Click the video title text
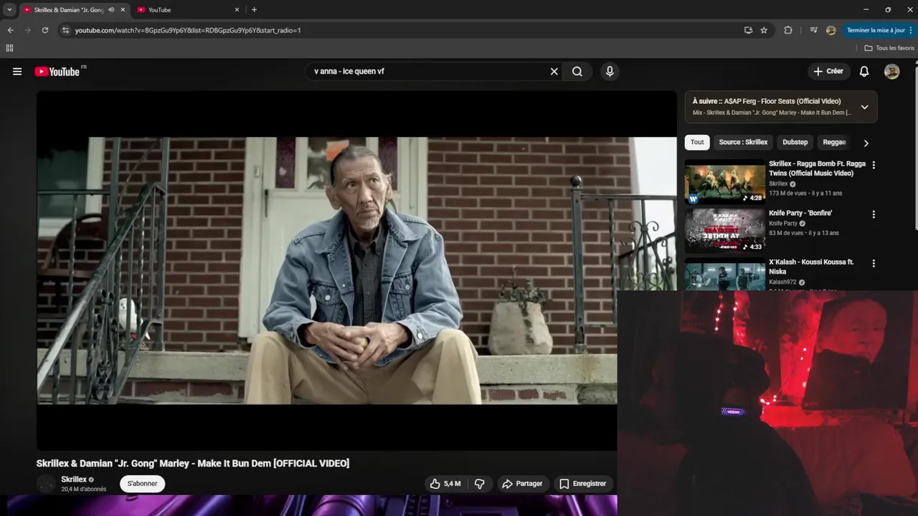Viewport: 918px width, 516px height. click(193, 463)
